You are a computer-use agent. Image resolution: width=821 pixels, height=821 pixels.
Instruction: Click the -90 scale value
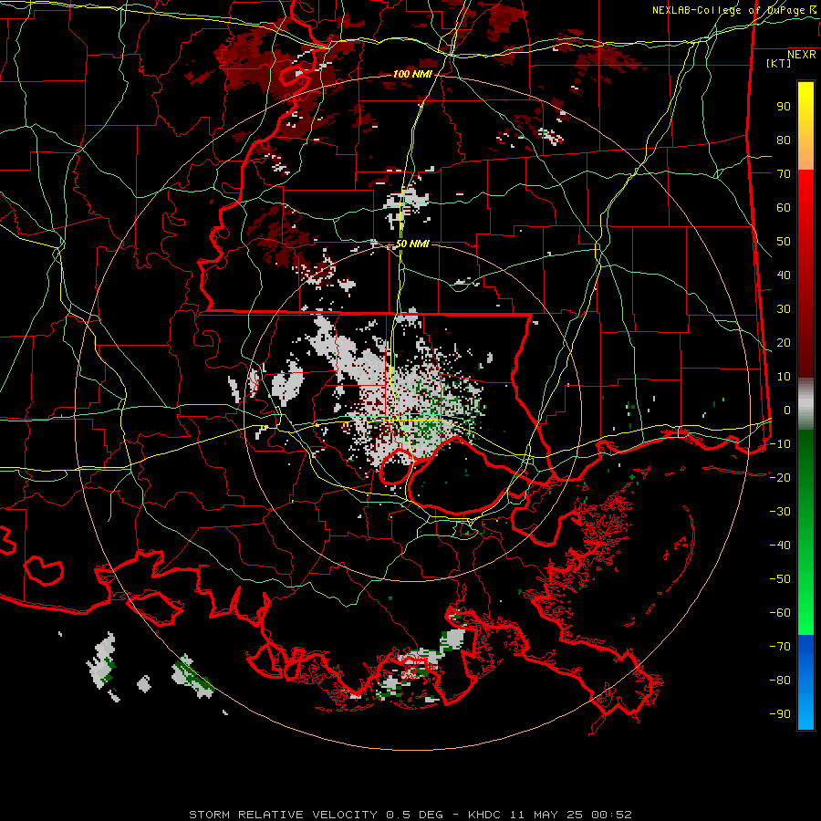tap(780, 714)
